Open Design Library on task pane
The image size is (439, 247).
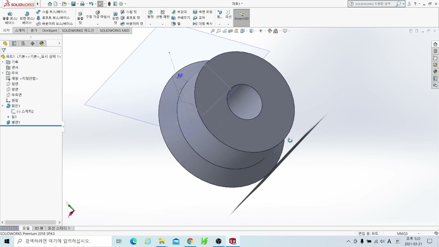pyautogui.click(x=435, y=51)
